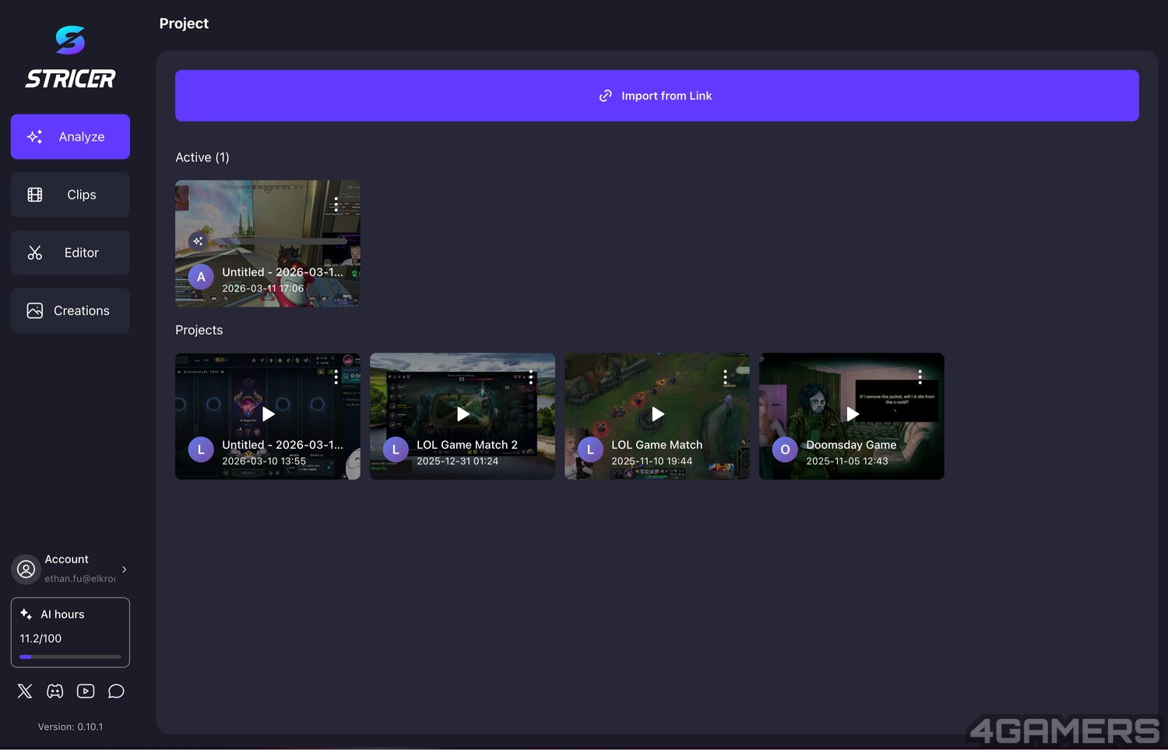Open the Untitled 2026-03-10 13:55 project thumbnail

point(268,415)
